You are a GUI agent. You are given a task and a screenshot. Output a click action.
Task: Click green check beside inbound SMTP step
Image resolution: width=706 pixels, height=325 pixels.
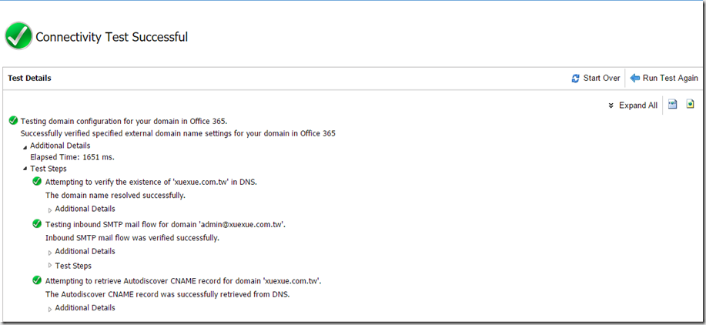(x=37, y=224)
